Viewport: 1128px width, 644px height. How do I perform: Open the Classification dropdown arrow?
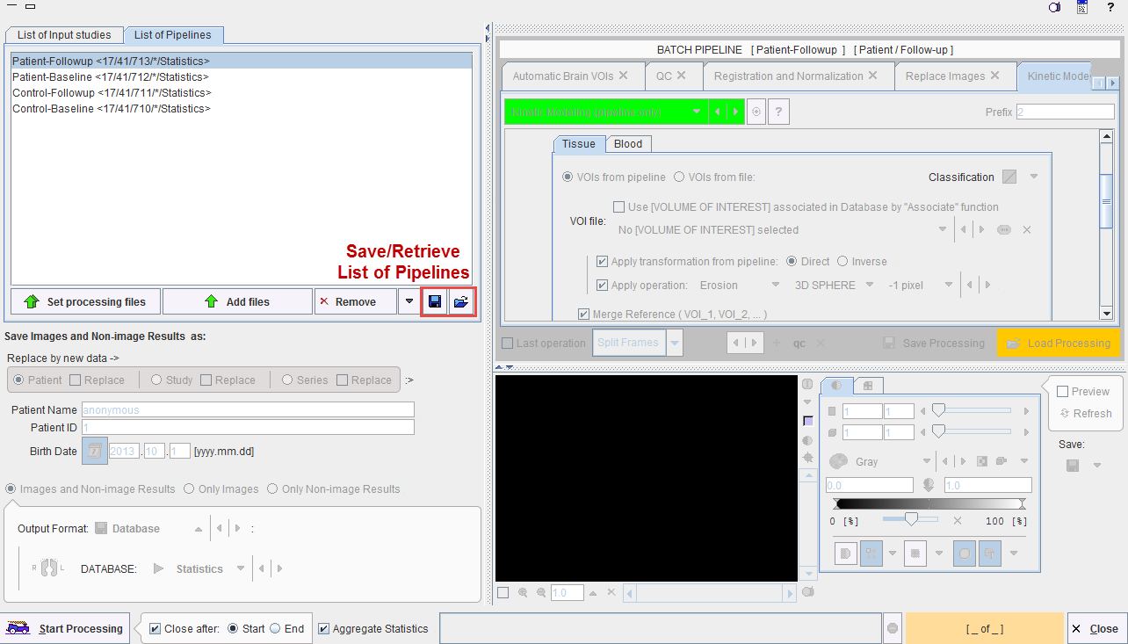1034,177
